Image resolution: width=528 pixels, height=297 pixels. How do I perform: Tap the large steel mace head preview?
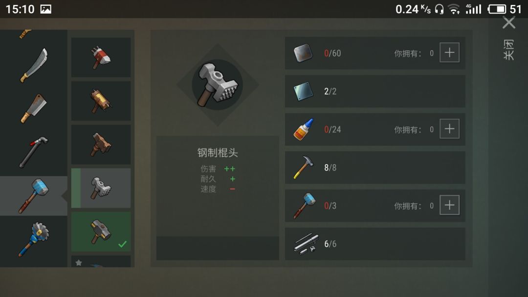tap(218, 85)
